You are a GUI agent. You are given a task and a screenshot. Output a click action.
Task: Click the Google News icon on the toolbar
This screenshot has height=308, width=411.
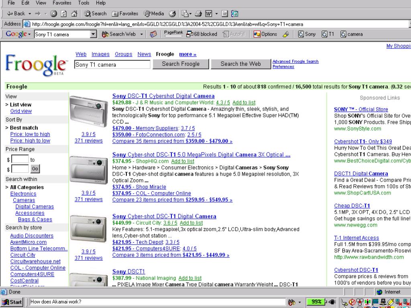coord(153,34)
